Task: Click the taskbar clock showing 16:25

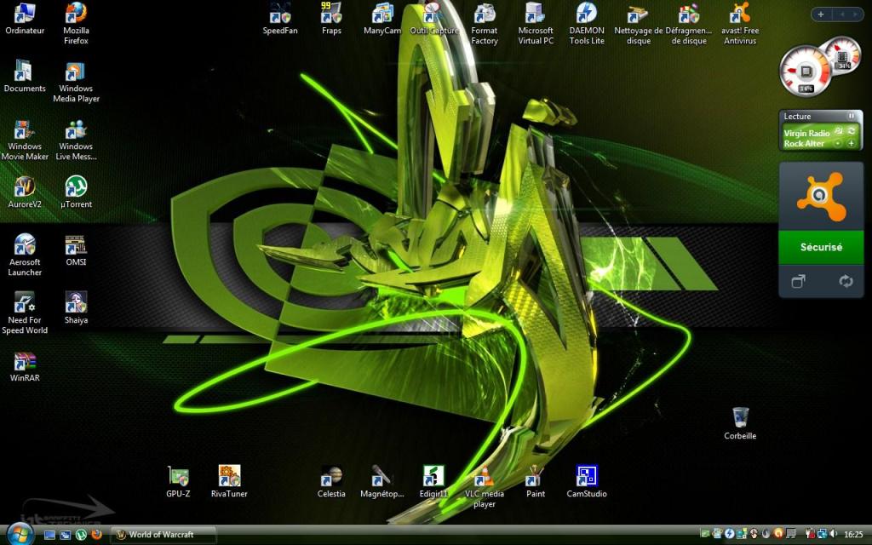Action: (x=853, y=535)
